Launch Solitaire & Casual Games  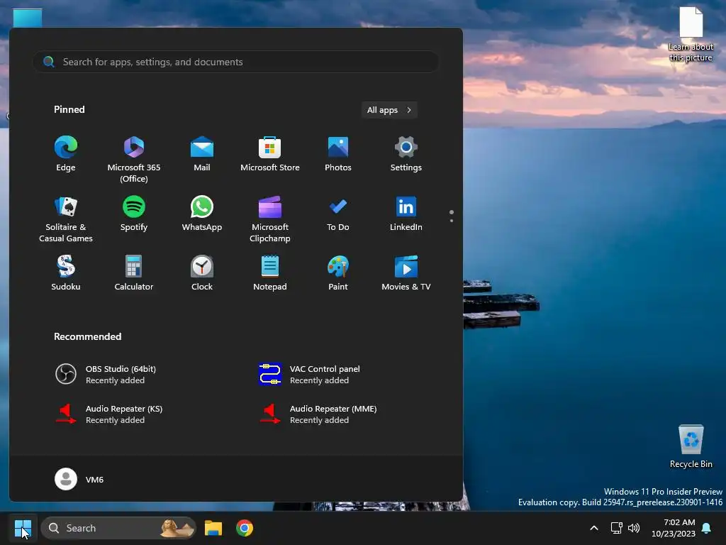tap(66, 219)
